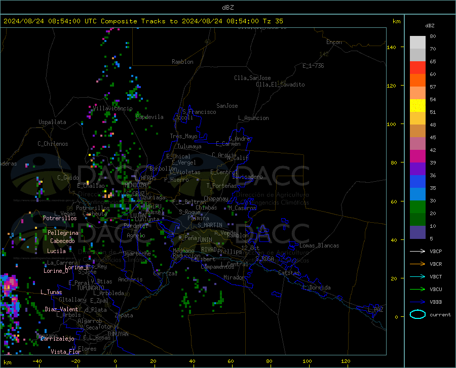456x368 pixels.
Task: Pick the purple 39 dBZ color swatch
Action: (x=417, y=169)
